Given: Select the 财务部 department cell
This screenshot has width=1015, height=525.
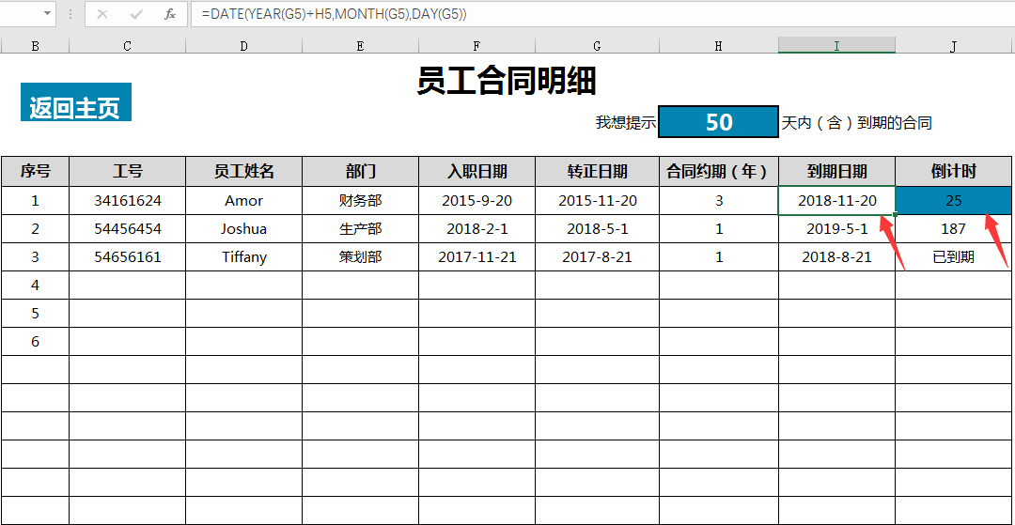Looking at the screenshot, I should pyautogui.click(x=361, y=200).
